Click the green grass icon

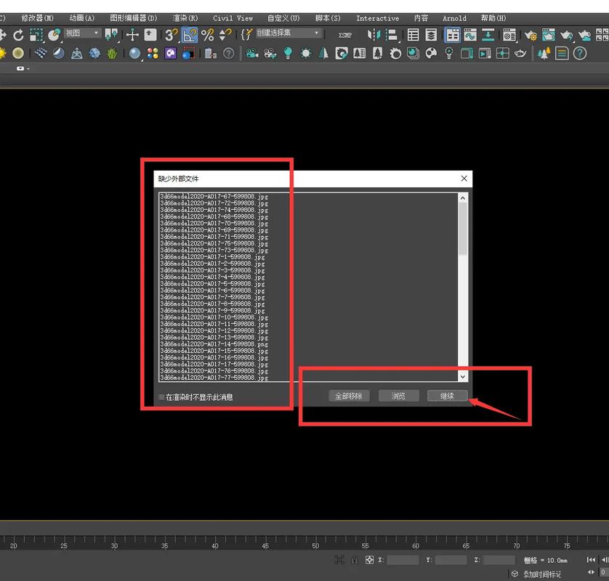(112, 53)
